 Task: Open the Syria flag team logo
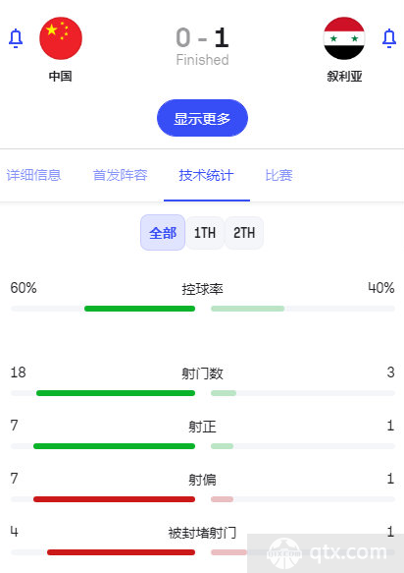(344, 38)
